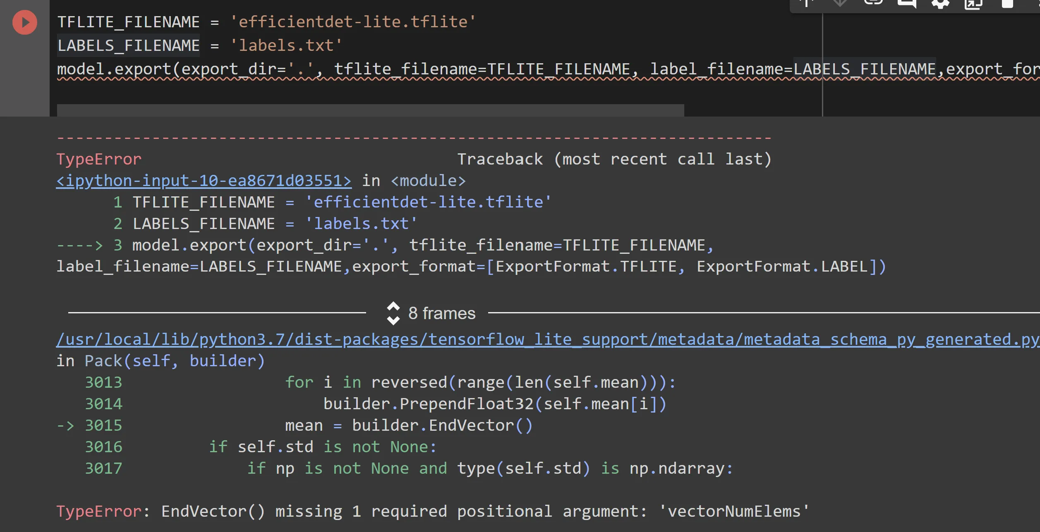1040x532 pixels.
Task: Click 'efficientdet-lite.tflite' string in code cell
Action: pyautogui.click(x=353, y=22)
